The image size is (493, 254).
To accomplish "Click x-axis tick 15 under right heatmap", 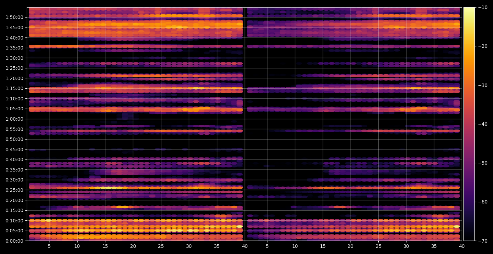I will click(323, 246).
